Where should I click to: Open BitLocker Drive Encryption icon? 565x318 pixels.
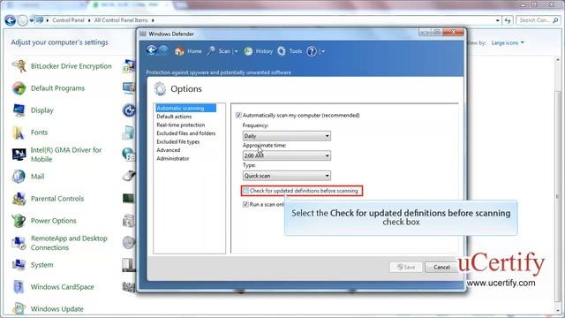coord(19,66)
